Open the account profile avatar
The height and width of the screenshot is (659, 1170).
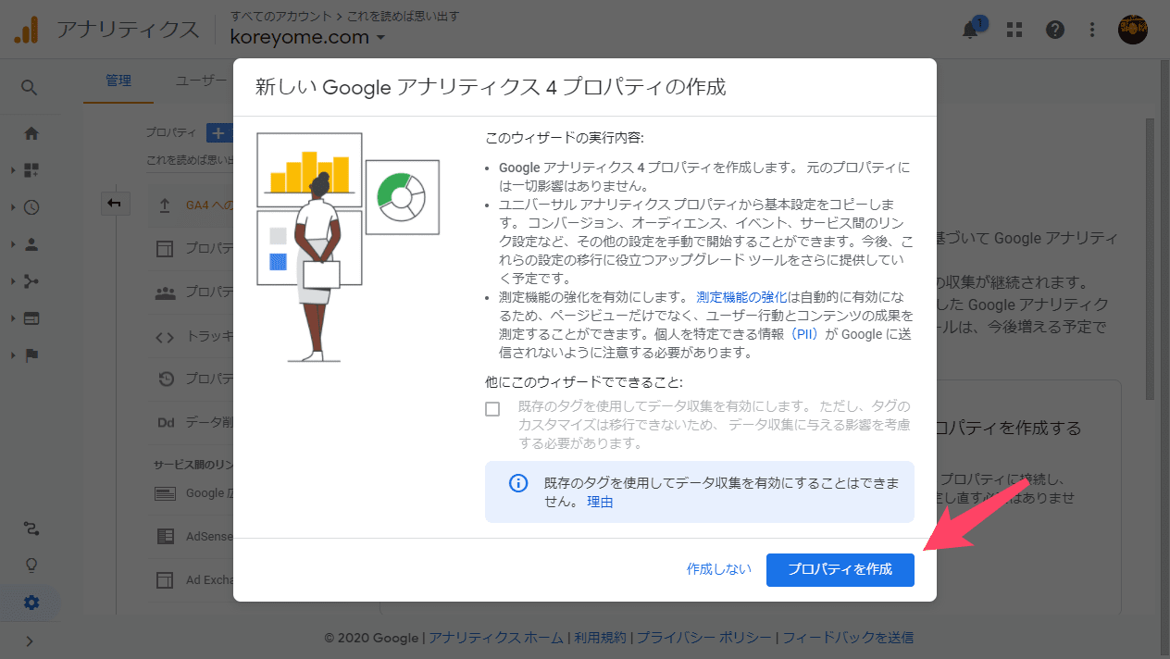1133,29
